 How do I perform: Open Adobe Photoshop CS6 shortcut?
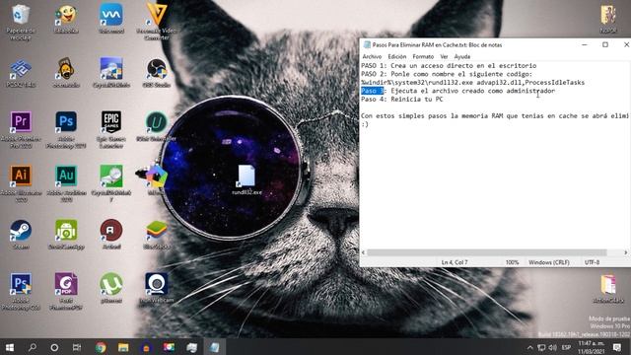coord(21,292)
